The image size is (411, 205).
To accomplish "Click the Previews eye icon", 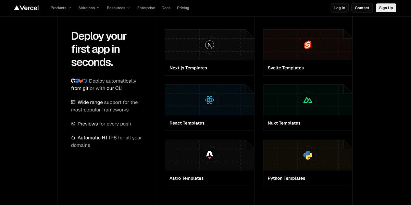I will 73,124.
